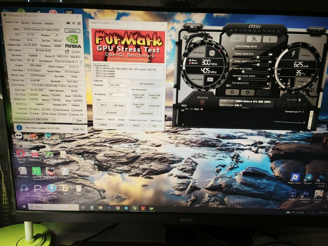This screenshot has width=328, height=246.
Task: Toggle the Vulkan checkbox
Action: [31, 114]
